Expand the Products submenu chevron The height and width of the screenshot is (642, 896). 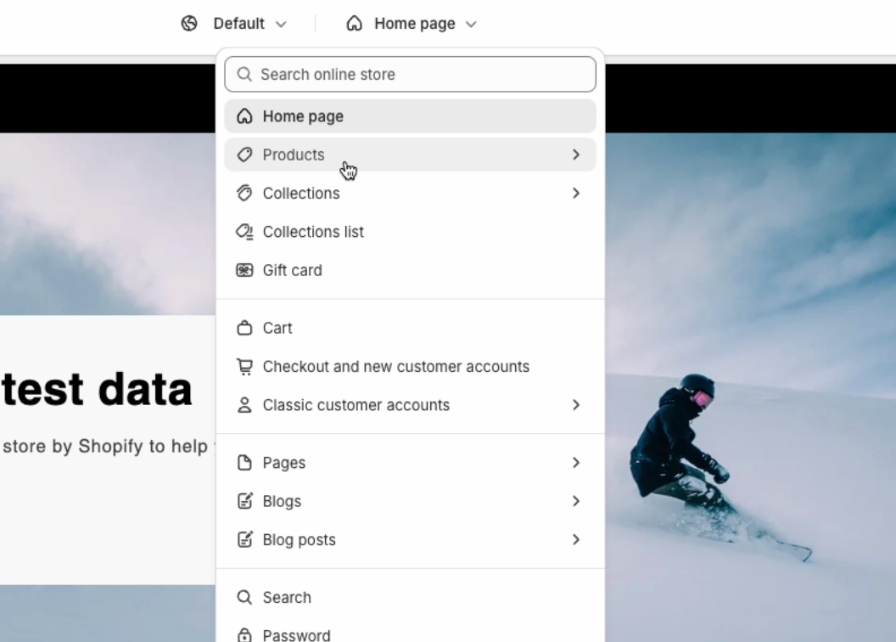click(x=576, y=155)
